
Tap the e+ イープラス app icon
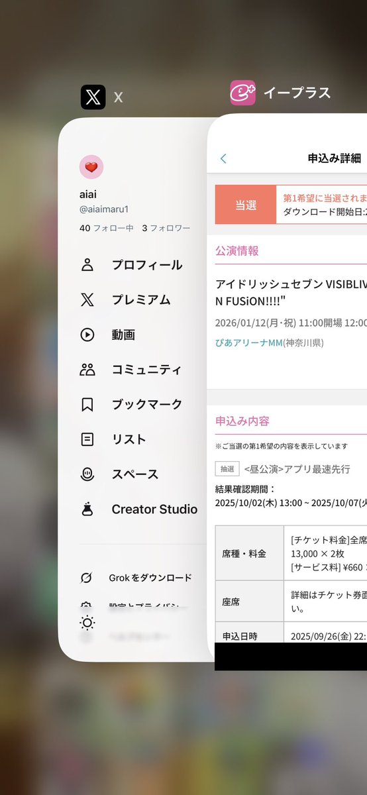[x=242, y=93]
